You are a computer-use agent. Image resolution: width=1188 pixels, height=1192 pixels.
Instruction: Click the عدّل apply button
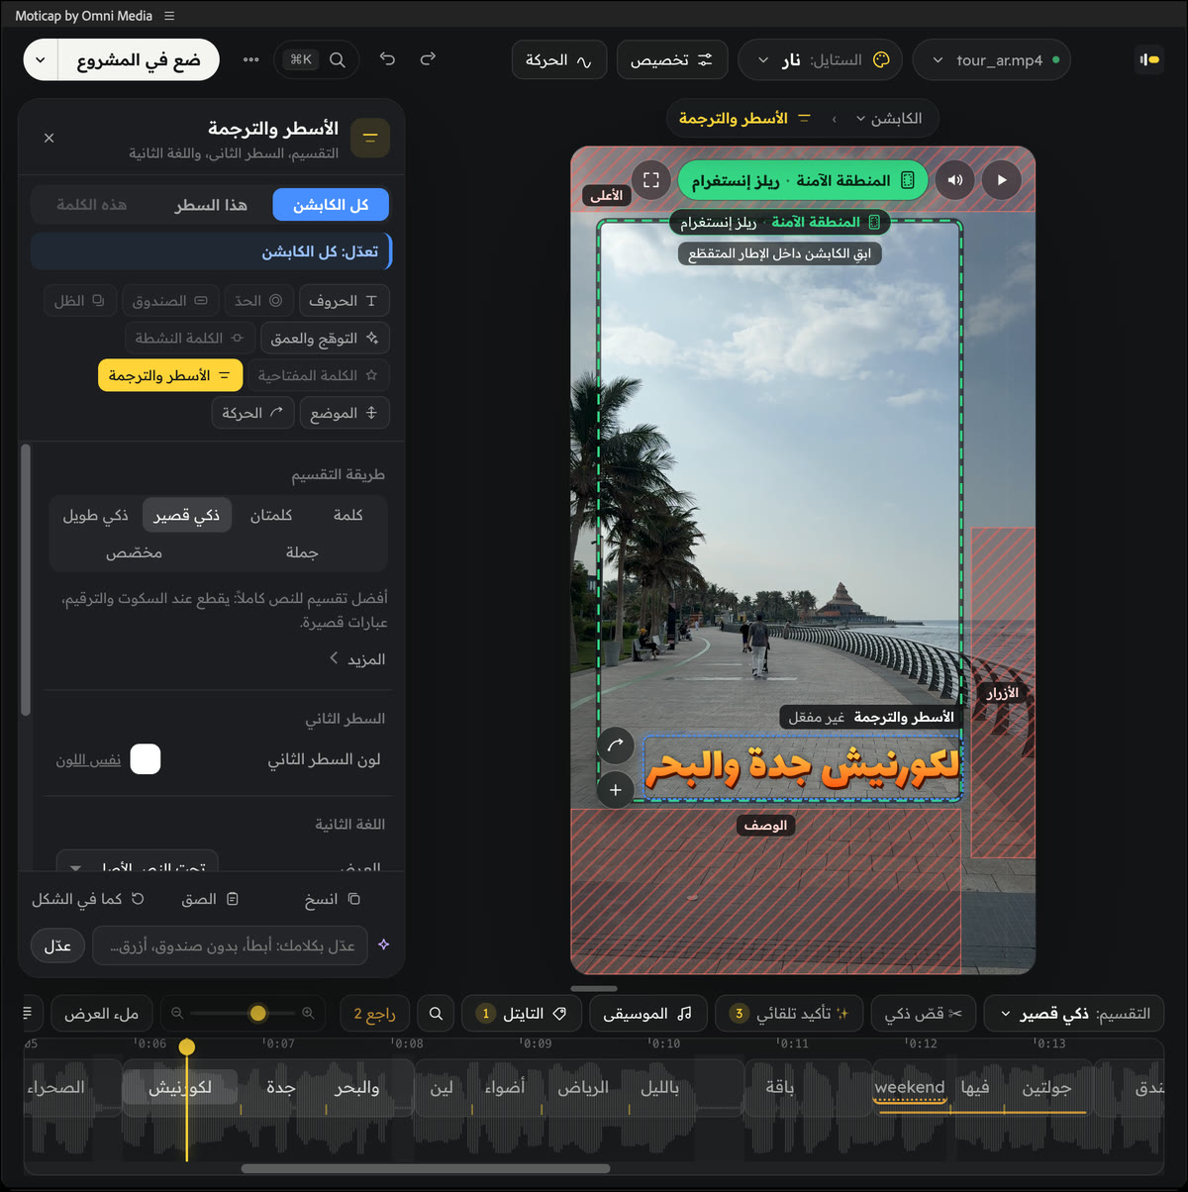57,945
